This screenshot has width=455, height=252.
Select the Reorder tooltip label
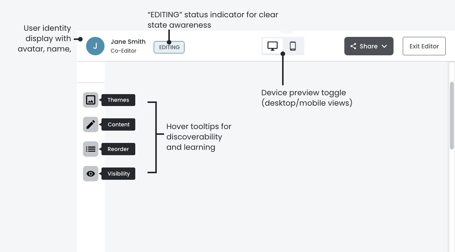pyautogui.click(x=118, y=149)
